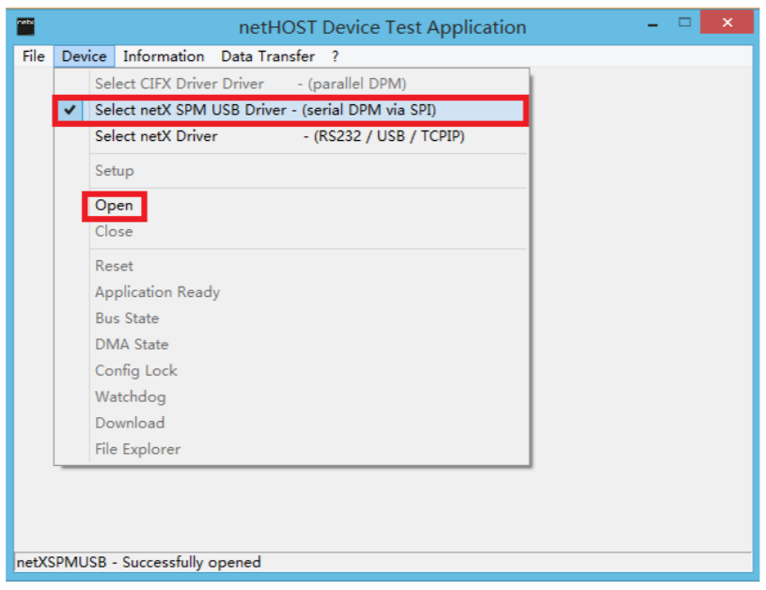The width and height of the screenshot is (766, 590).
Task: Select Config Lock menu entry
Action: click(x=291, y=371)
